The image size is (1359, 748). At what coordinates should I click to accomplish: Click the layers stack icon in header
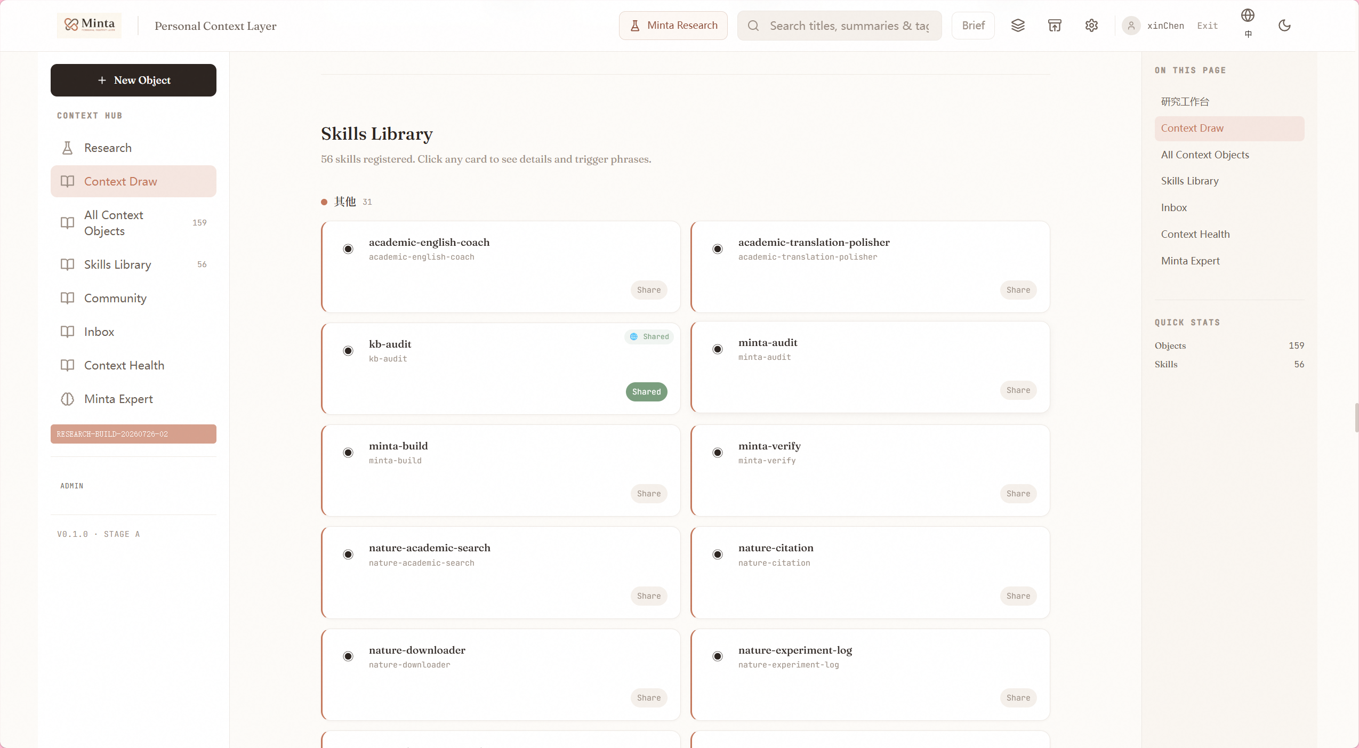tap(1018, 26)
